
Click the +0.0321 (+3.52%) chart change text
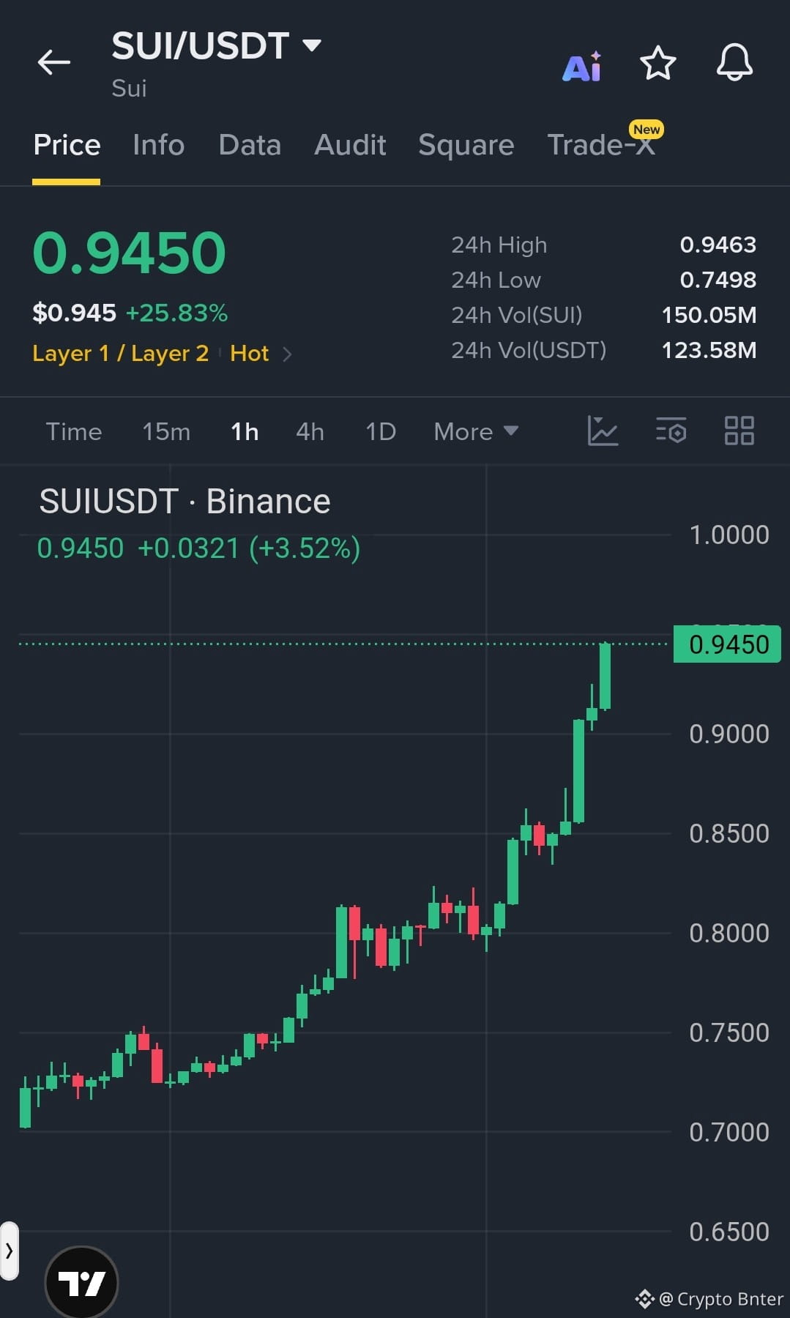click(x=249, y=548)
